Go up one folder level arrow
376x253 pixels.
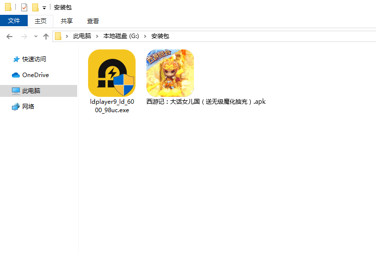click(46, 37)
